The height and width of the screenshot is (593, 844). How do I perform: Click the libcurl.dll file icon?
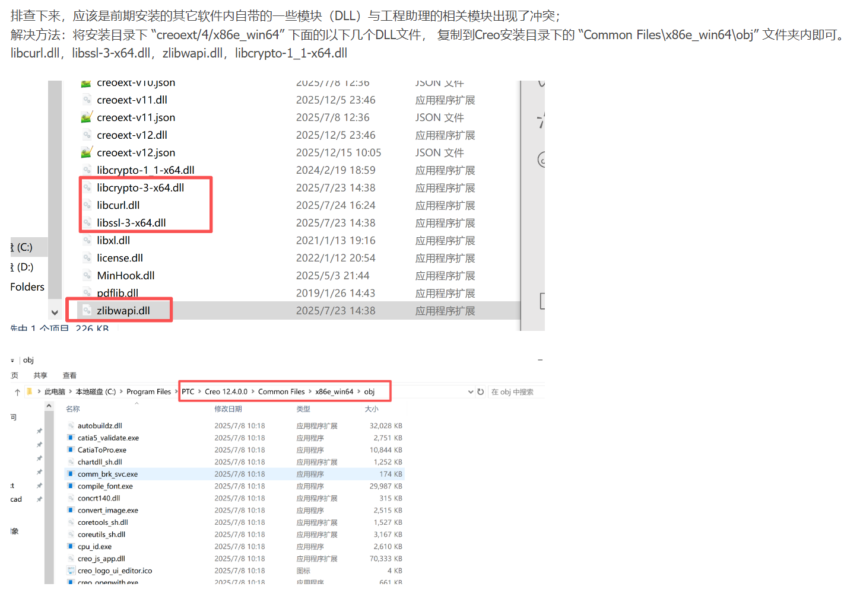(87, 205)
